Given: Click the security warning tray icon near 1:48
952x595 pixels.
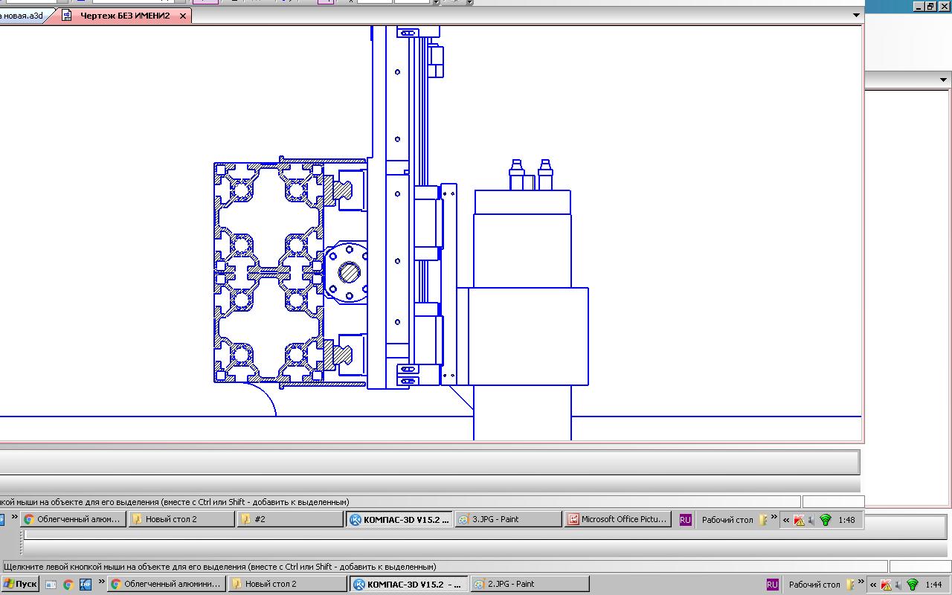Looking at the screenshot, I should (x=799, y=520).
